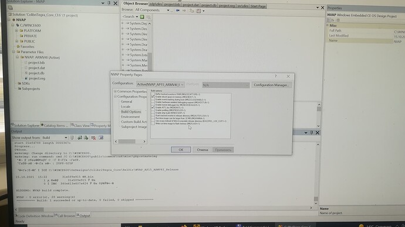The width and height of the screenshot is (405, 227).
Task: Open the Configuration dropdown
Action: 160,84
